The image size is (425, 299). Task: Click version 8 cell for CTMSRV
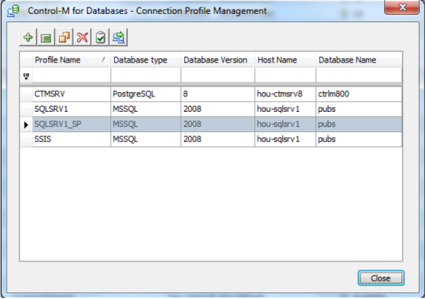coord(218,94)
